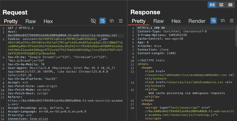The height and width of the screenshot is (121, 237).
Task: Click the GET / HTTP/1.1 request line
Action: 21,28
